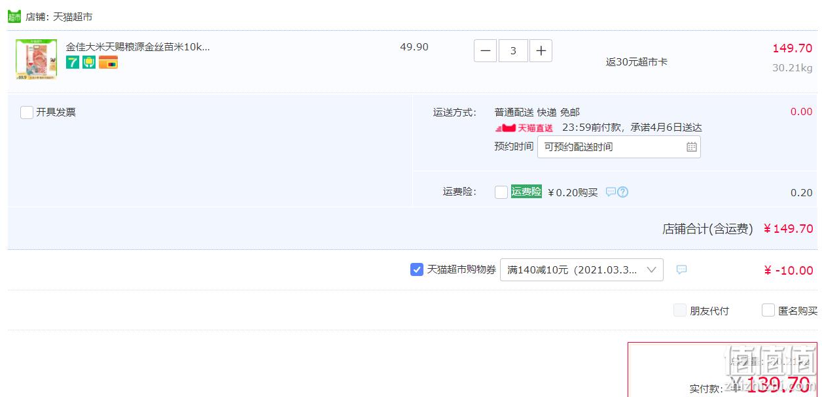Enable the 运费险 shipping insurance checkbox

[501, 192]
